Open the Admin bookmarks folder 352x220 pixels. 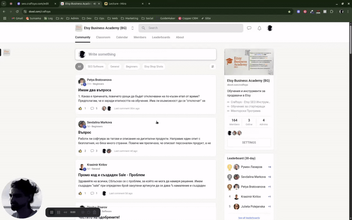[73, 19]
